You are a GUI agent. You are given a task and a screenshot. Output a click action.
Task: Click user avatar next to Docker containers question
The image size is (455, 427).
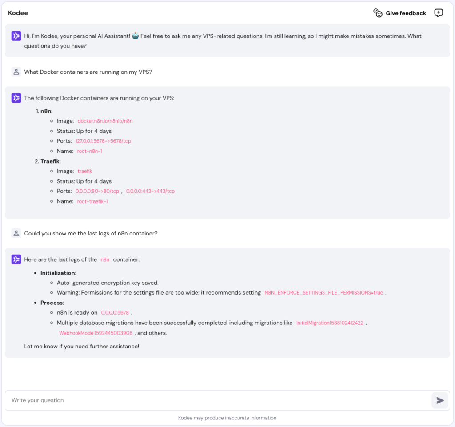coord(16,72)
